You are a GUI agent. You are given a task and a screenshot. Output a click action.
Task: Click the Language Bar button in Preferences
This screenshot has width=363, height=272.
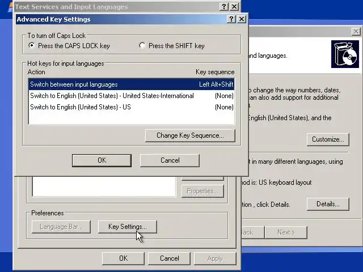click(x=61, y=227)
